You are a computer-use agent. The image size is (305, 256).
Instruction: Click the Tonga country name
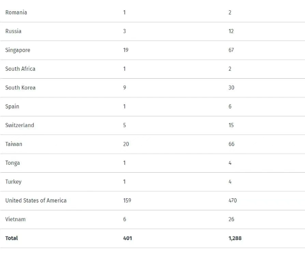point(13,163)
